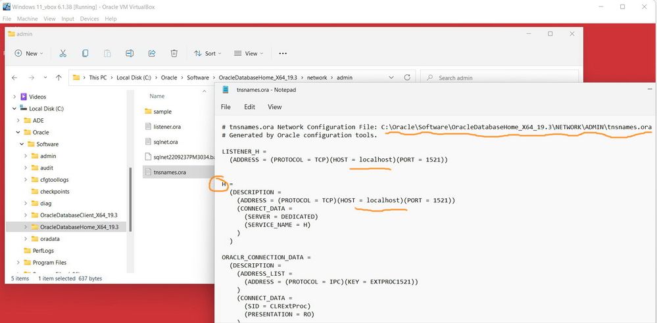
Task: Click 'Software' in the address breadcrumb
Action: pos(198,77)
